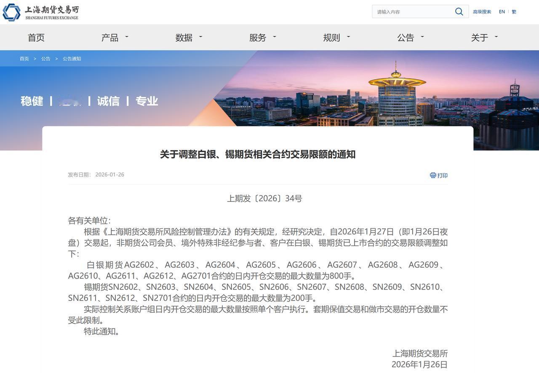Click the contract code SN2602

123,287
